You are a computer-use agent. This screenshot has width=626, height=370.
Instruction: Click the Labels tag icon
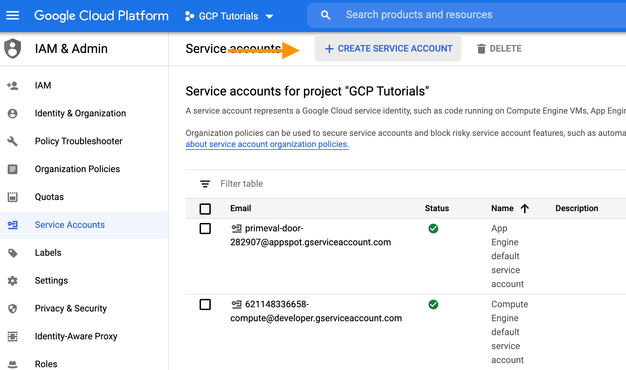point(13,253)
